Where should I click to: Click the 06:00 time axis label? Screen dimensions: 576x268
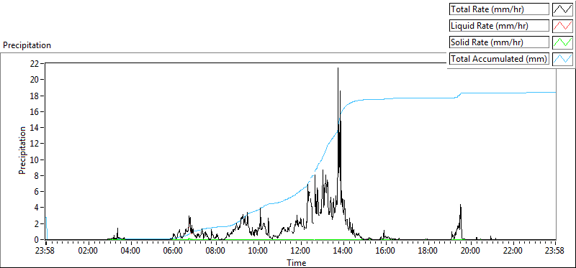coord(173,251)
